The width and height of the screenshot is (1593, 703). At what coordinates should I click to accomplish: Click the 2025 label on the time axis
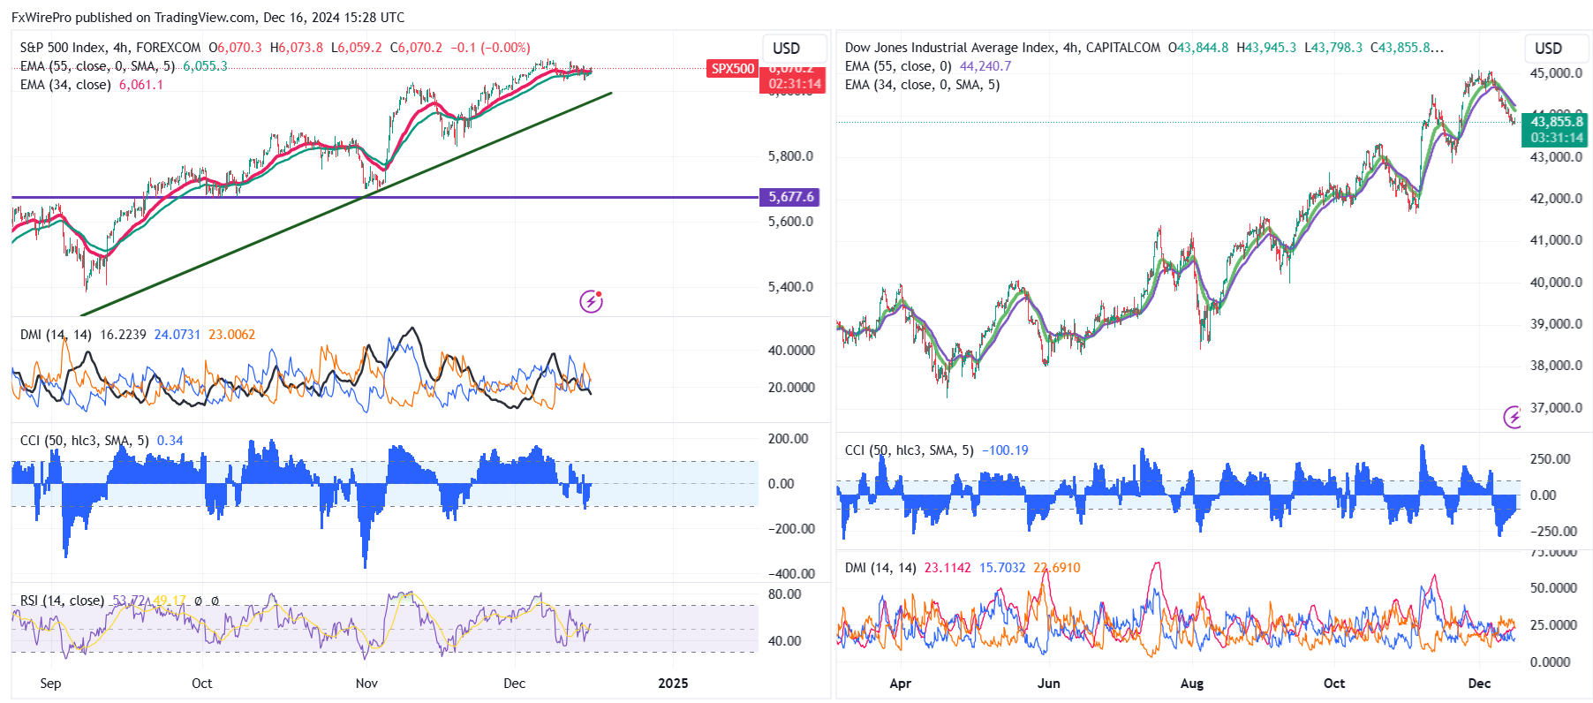(x=673, y=684)
